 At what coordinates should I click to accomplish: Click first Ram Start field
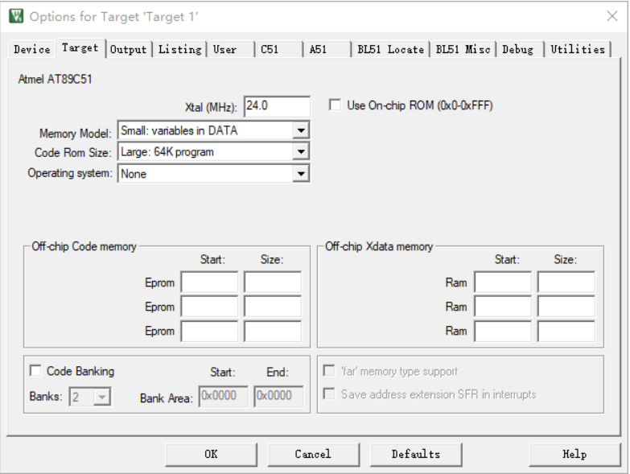tap(503, 282)
